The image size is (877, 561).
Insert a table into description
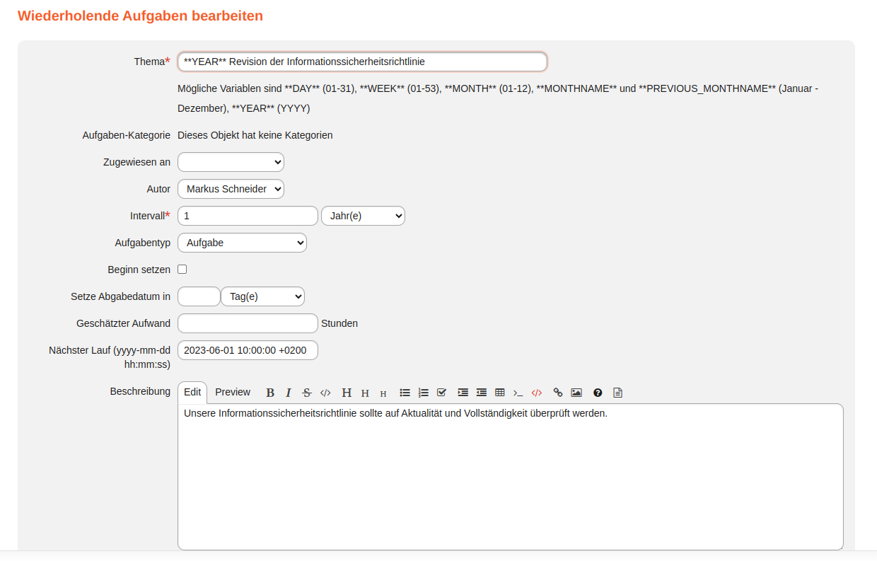click(x=500, y=393)
